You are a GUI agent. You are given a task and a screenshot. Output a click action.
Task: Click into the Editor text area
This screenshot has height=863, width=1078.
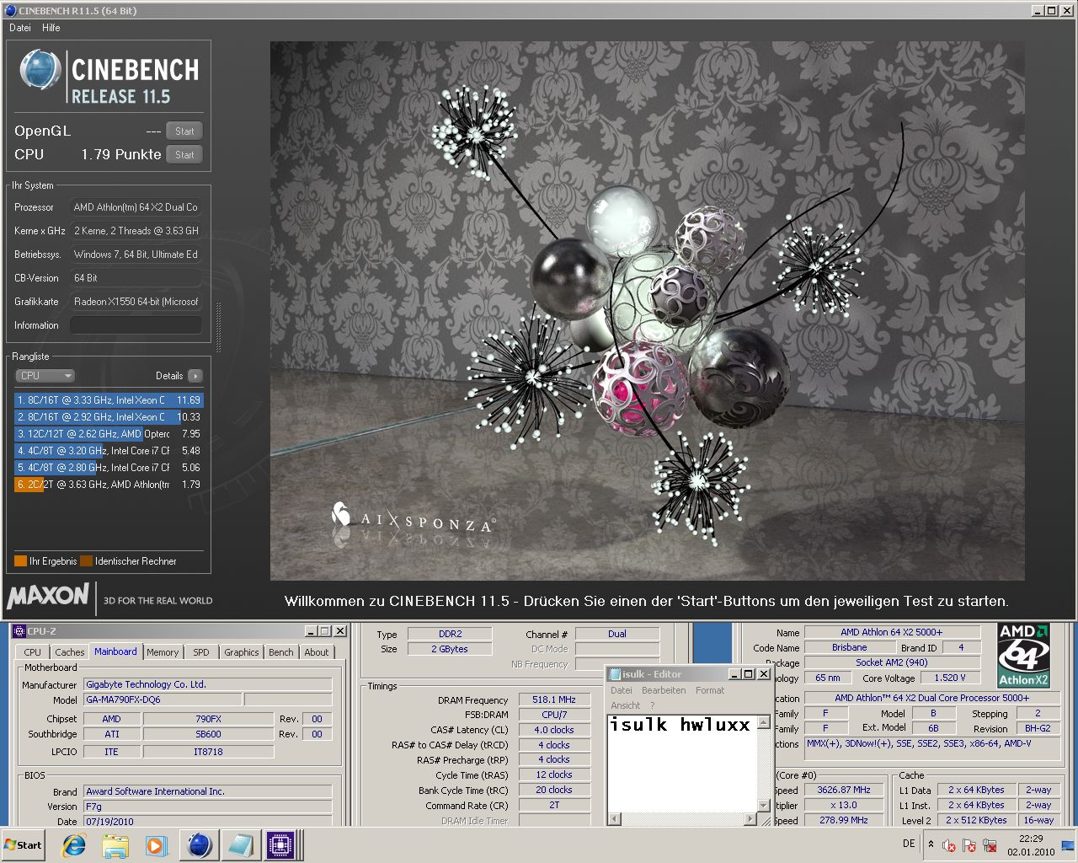[682, 764]
